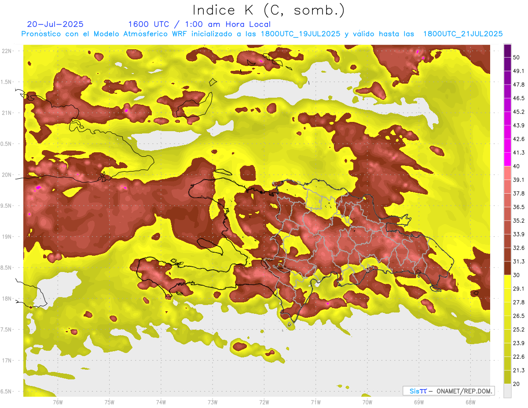Click the '45.2' color scale label
This screenshot has width=528, height=408.
pyautogui.click(x=518, y=112)
